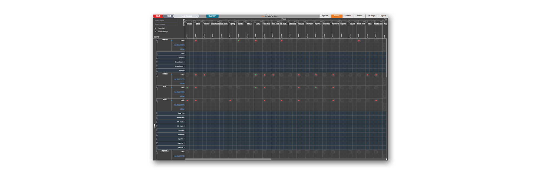Toggle Director Talker to Editor crosspoint
The image size is (541, 175).
click(196, 41)
